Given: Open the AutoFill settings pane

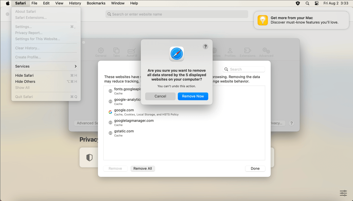Looking at the screenshot, I should coord(132,52).
